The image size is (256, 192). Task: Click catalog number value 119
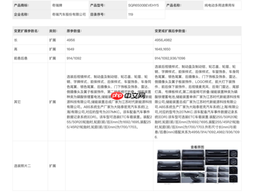click(131, 14)
